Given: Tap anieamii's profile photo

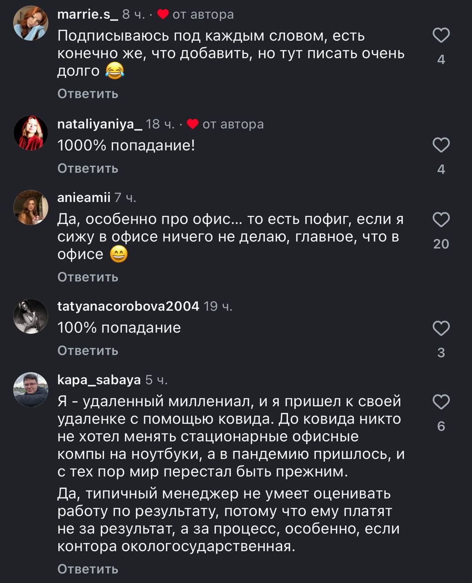Looking at the screenshot, I should 31,207.
